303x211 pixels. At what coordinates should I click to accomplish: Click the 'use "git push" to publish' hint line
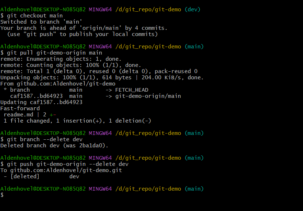(x=82, y=34)
